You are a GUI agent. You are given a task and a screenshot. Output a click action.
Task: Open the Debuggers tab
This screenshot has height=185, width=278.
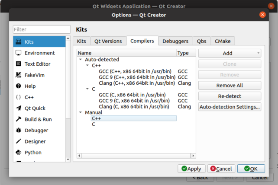[x=175, y=41]
